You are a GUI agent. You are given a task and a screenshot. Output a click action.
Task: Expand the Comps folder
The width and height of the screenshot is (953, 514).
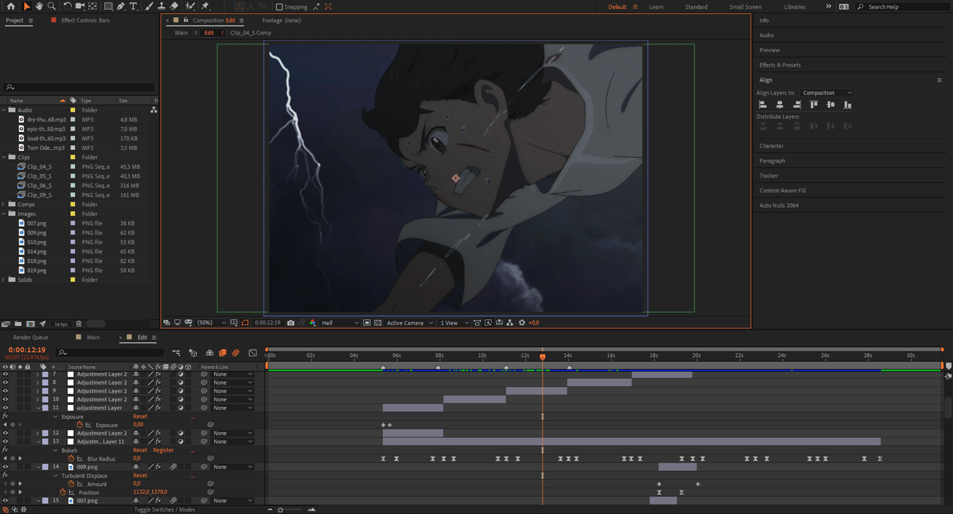pyautogui.click(x=4, y=205)
